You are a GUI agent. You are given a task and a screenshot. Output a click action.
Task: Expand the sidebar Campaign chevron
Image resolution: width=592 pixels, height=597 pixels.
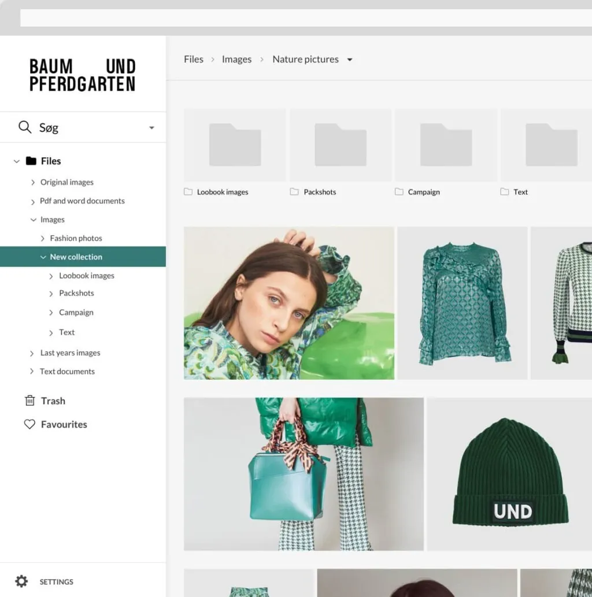[51, 313]
